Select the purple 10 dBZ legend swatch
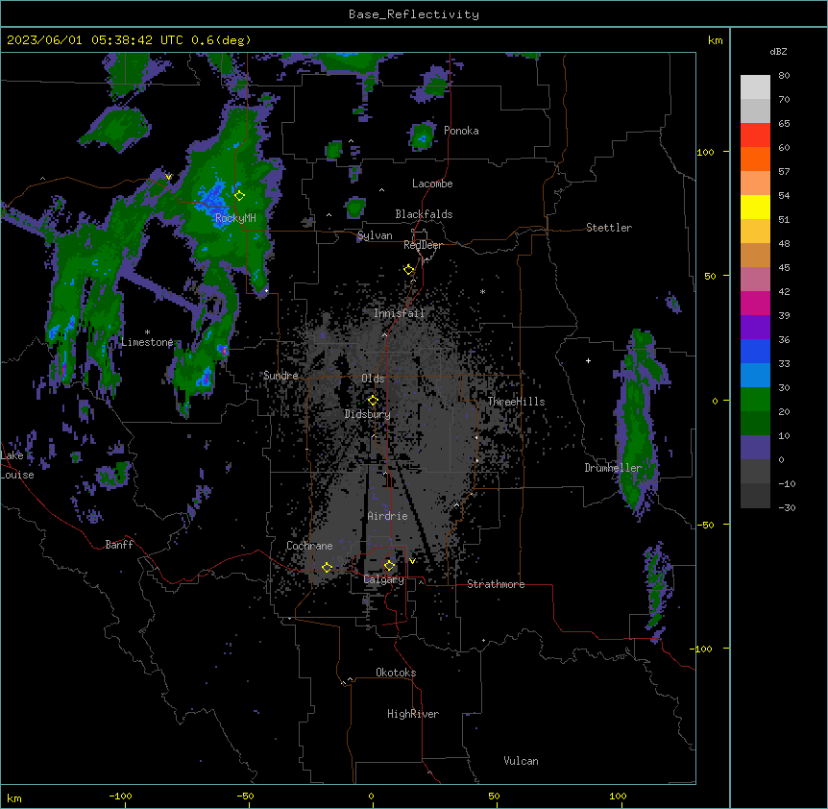This screenshot has height=809, width=828. coord(755,448)
